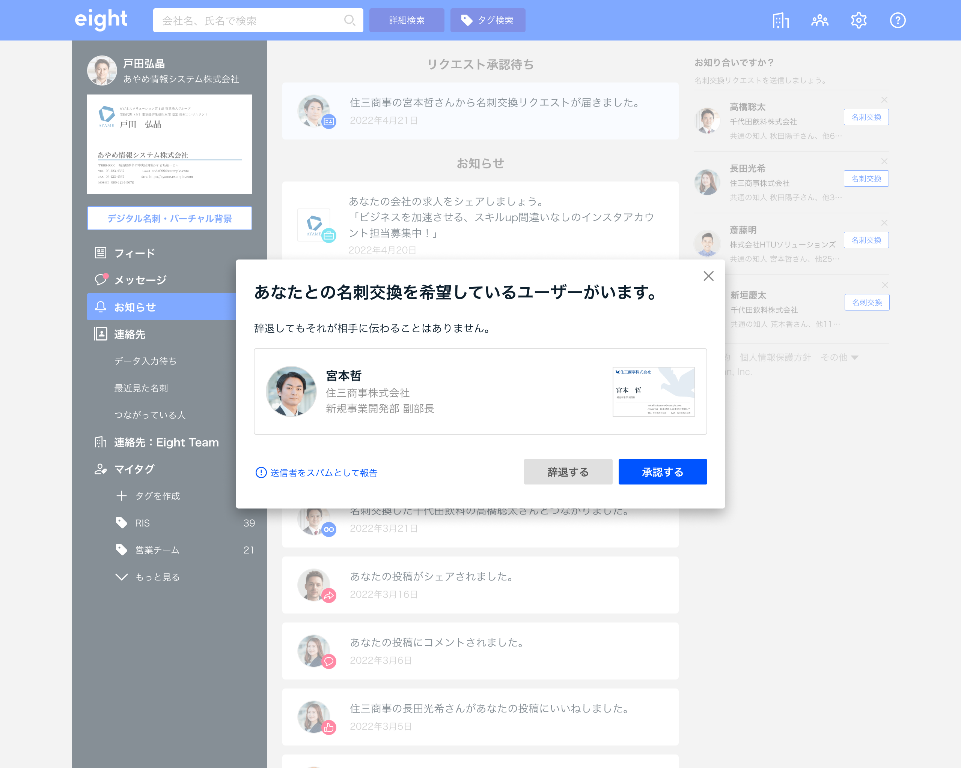Click the plus icon beside タグを作成
The height and width of the screenshot is (768, 961).
coord(121,496)
